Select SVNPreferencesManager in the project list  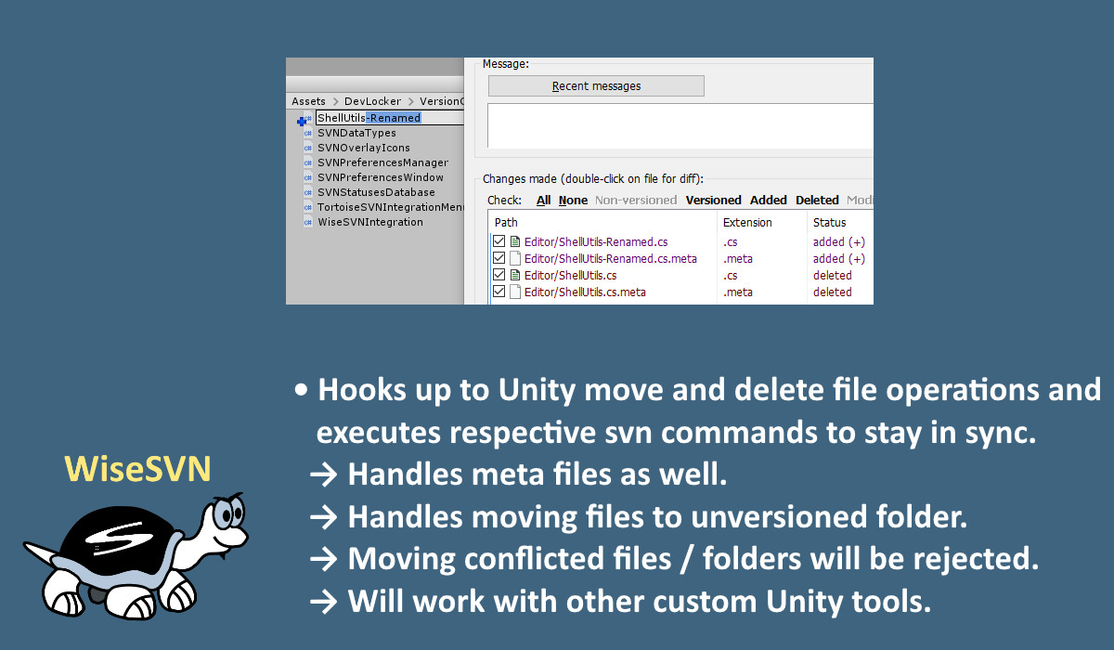(382, 162)
